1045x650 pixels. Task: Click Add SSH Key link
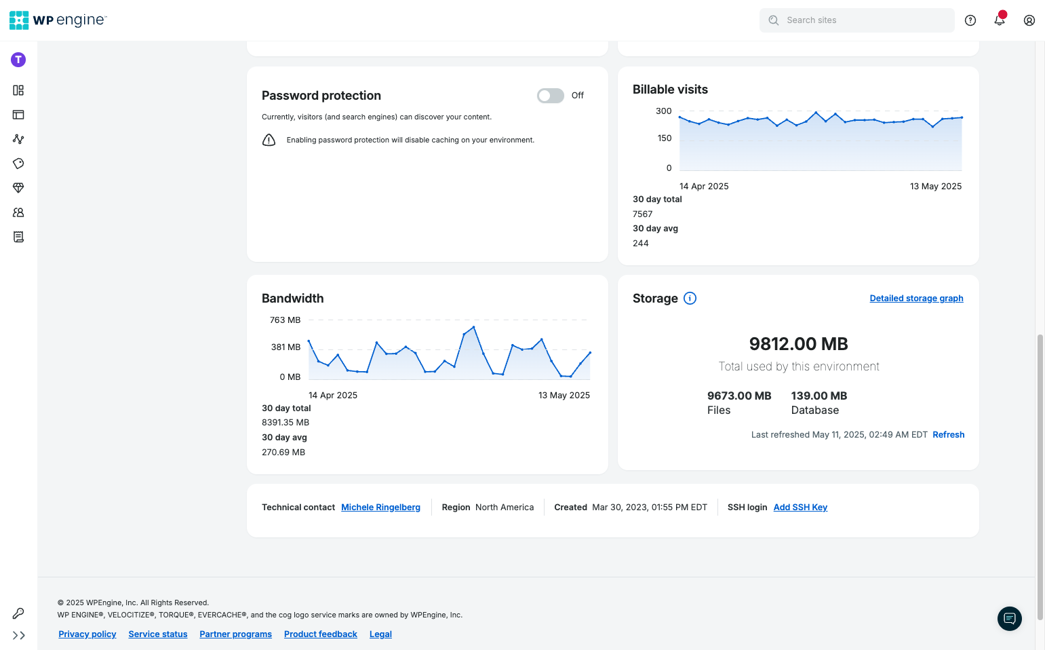coord(800,508)
